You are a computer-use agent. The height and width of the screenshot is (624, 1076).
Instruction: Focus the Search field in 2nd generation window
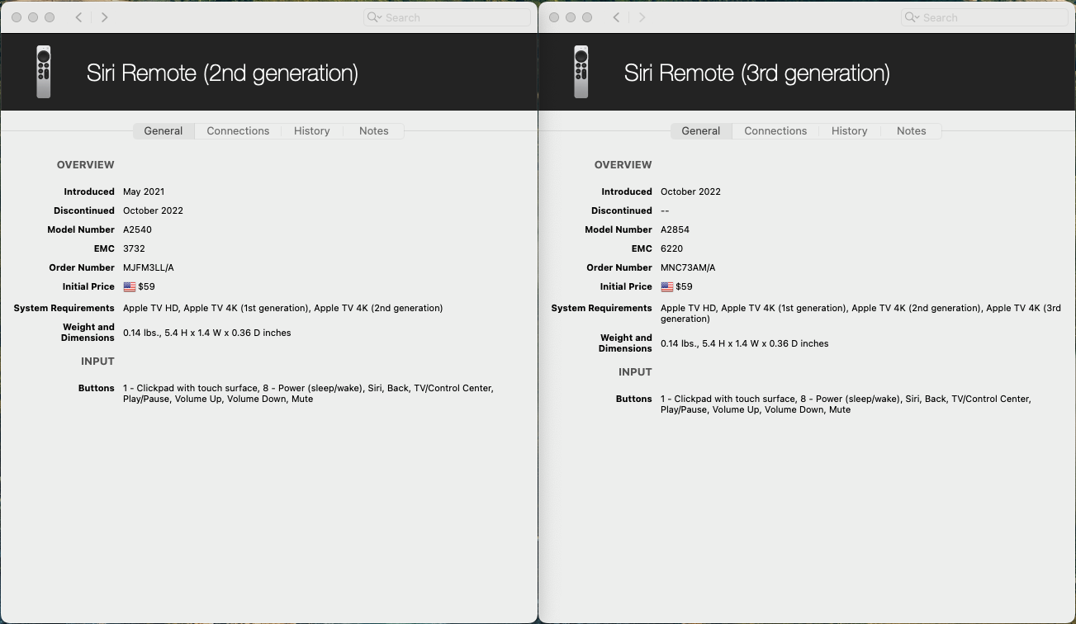447,17
